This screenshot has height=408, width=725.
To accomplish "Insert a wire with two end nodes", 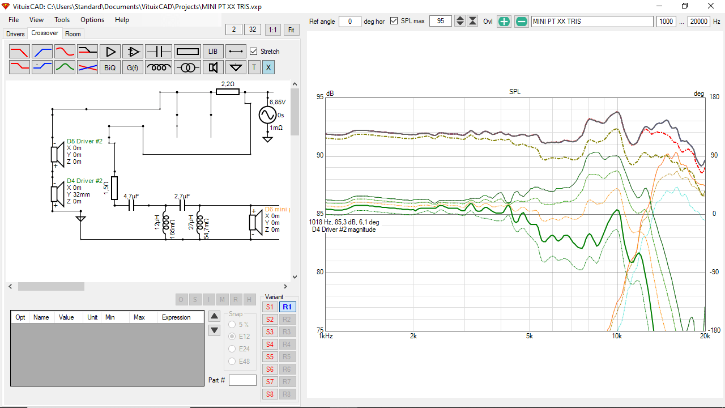I will click(x=236, y=52).
